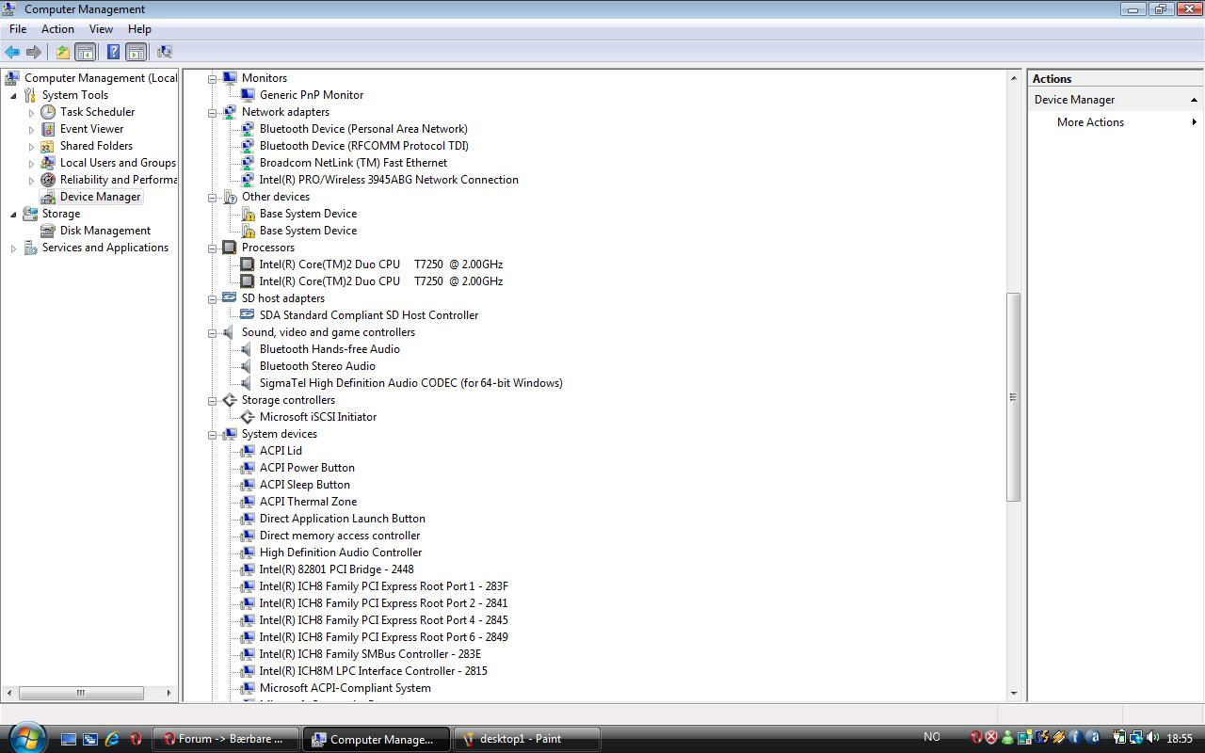This screenshot has height=753, width=1205.
Task: Click the Broadcom NetLink Fast Ethernet icon
Action: point(248,163)
